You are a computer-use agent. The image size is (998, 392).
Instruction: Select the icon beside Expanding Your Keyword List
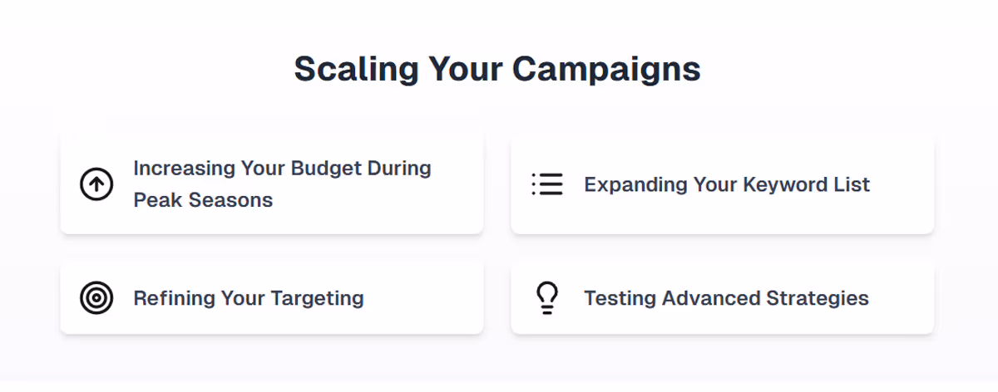tap(547, 184)
